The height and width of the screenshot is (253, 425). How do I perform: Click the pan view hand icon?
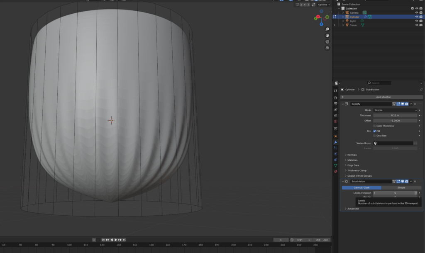[x=327, y=35]
